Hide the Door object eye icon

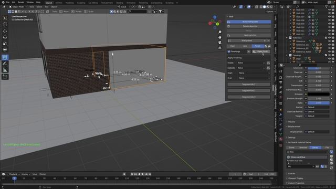(329, 59)
